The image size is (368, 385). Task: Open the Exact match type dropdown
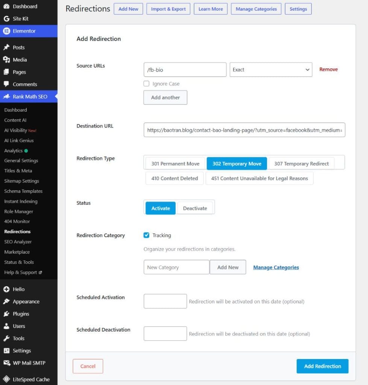tap(271, 70)
